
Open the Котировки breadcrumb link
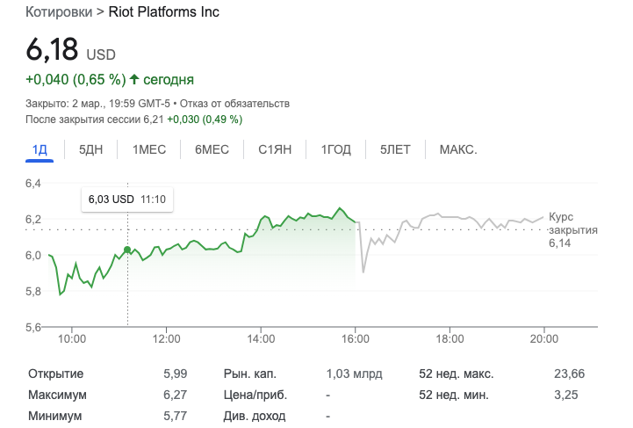tap(59, 12)
